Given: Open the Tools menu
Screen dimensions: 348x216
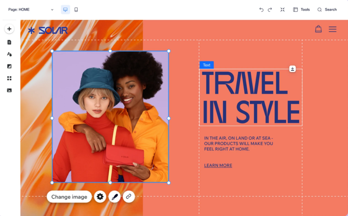Looking at the screenshot, I should pyautogui.click(x=301, y=10).
